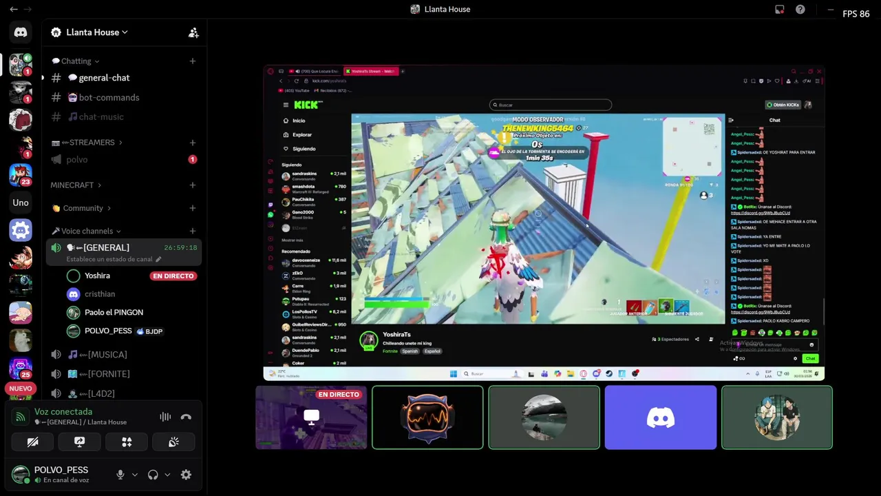Click the Discord inbox icon in title bar
881x496 pixels.
pyautogui.click(x=780, y=10)
